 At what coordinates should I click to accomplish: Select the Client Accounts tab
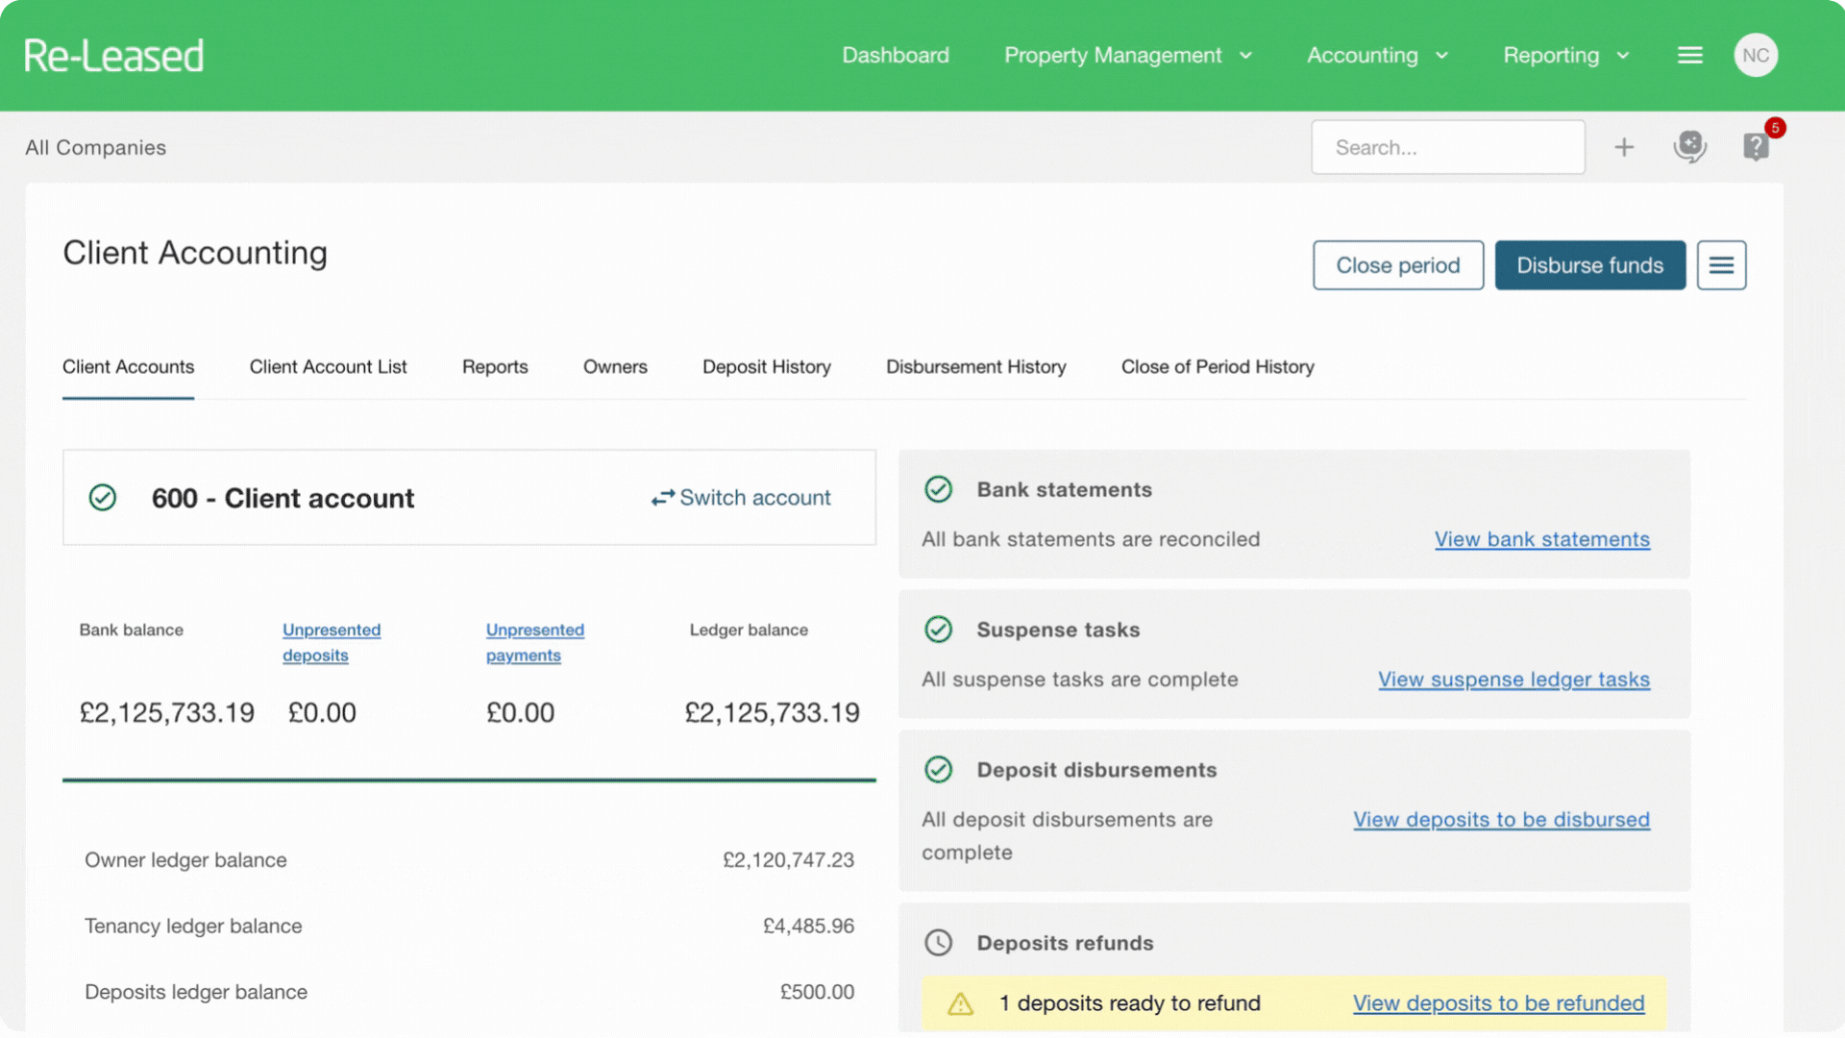[x=128, y=367]
